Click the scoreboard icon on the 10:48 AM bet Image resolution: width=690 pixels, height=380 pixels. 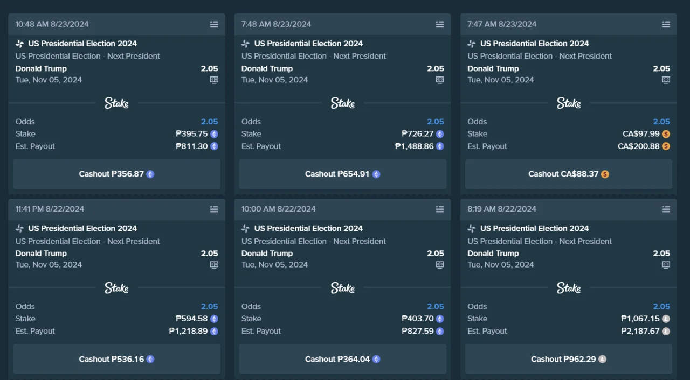click(214, 80)
